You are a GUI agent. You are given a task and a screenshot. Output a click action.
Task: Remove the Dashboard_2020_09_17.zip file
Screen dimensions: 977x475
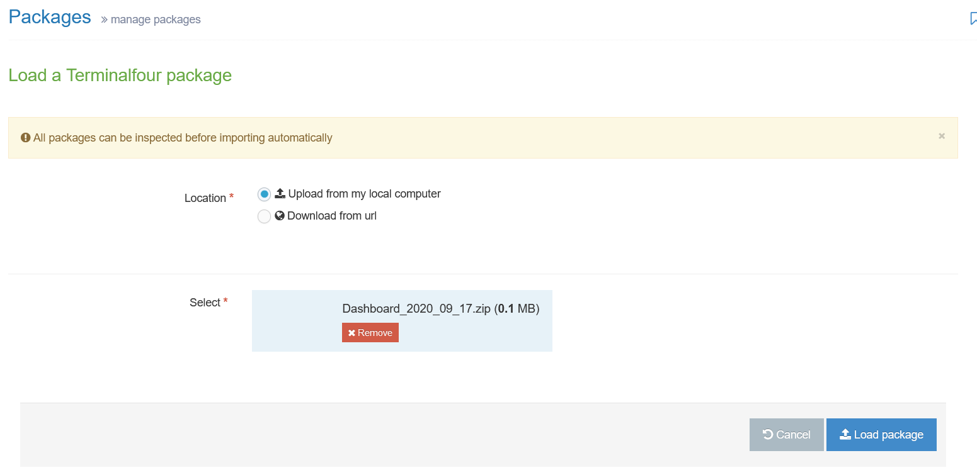(x=370, y=332)
